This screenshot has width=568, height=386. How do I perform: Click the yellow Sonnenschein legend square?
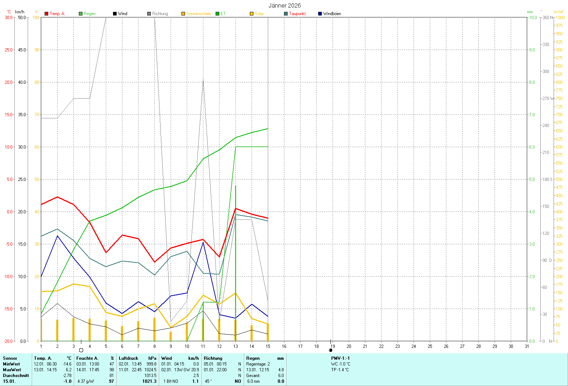(x=183, y=14)
